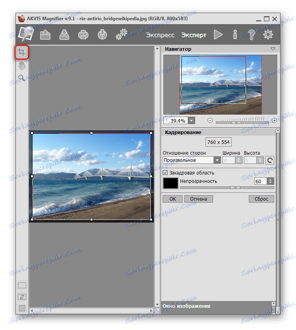Switch to Экспресс mode

tap(160, 35)
